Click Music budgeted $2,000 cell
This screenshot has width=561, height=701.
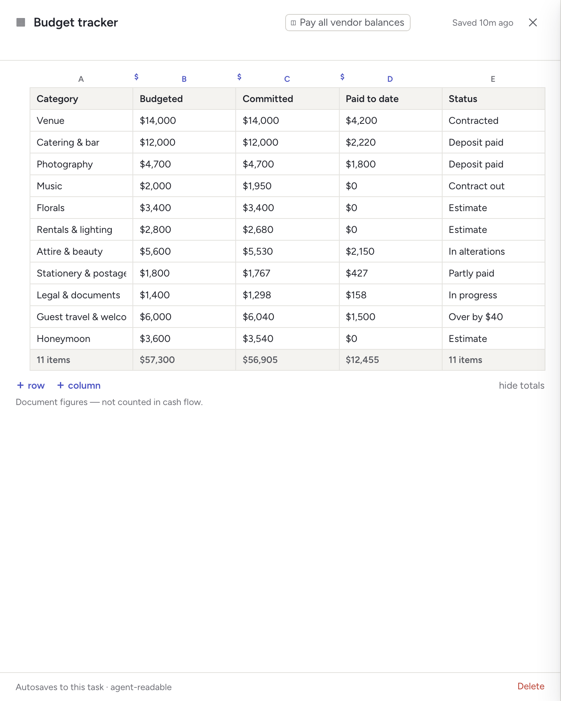(184, 186)
